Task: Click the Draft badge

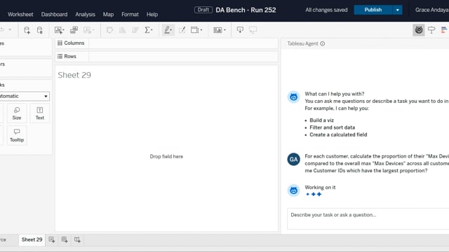Action: [x=203, y=10]
